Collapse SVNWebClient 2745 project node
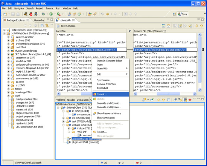 [x=5, y=34]
